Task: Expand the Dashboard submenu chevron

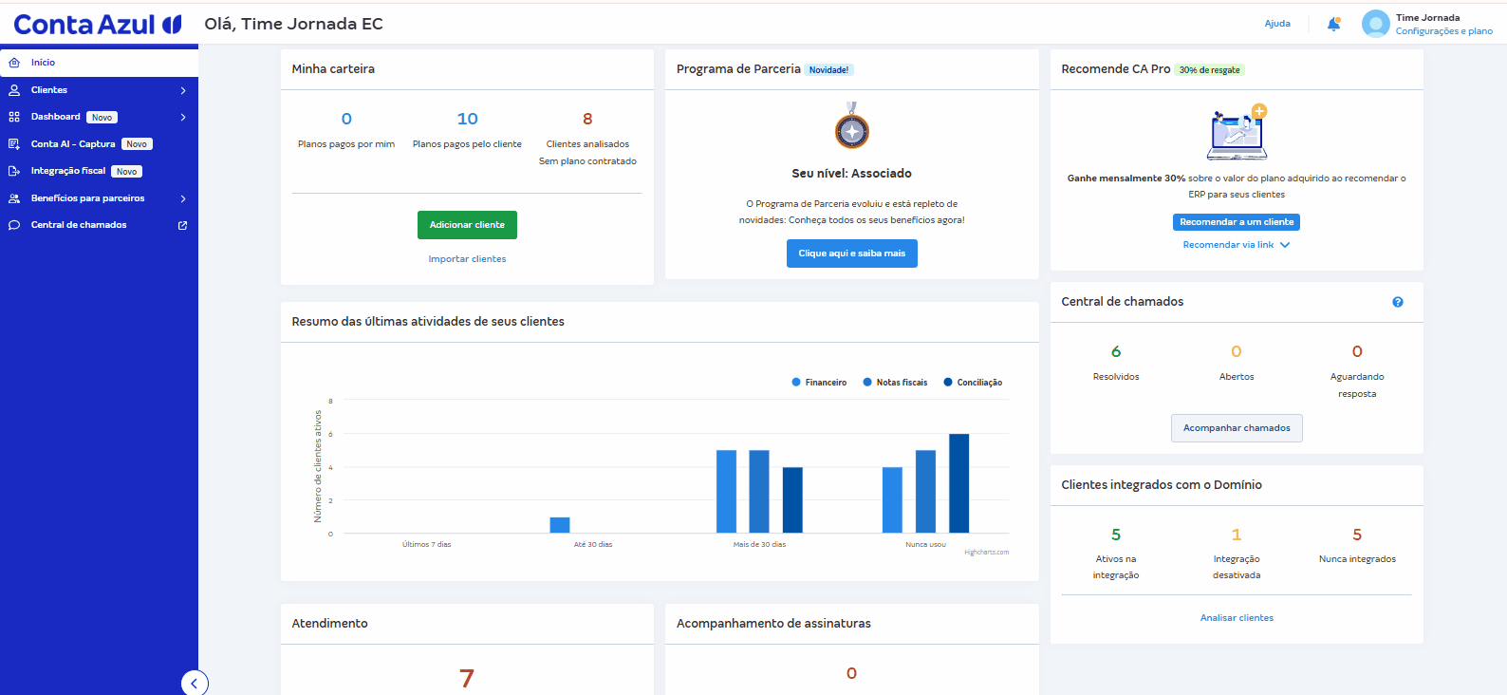Action: point(183,117)
